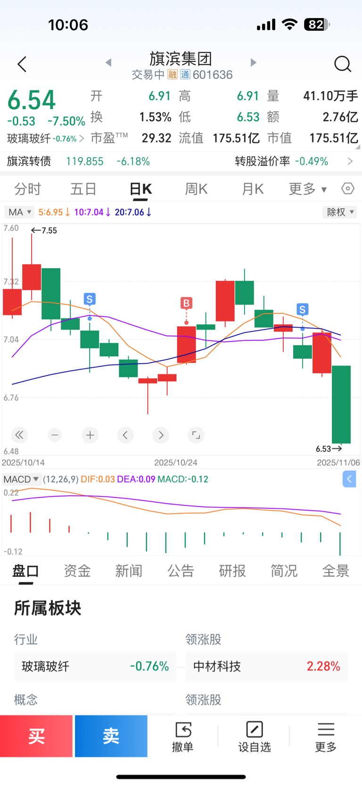362x786 pixels.
Task: Tap the DIF:0.03 readout
Action: pyautogui.click(x=98, y=479)
